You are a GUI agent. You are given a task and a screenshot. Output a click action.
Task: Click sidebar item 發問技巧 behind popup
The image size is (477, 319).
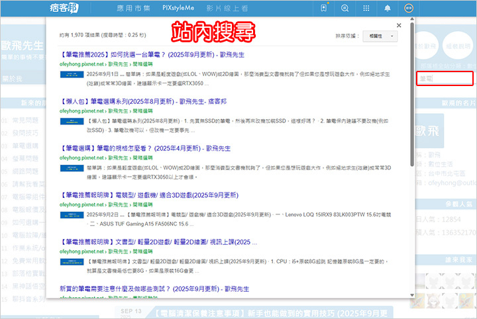tap(25, 133)
